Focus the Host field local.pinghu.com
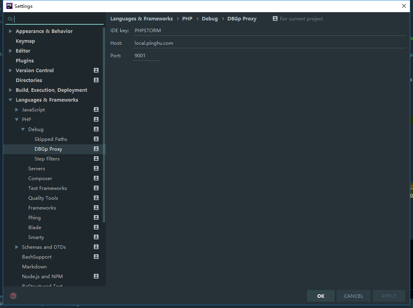 (x=269, y=43)
